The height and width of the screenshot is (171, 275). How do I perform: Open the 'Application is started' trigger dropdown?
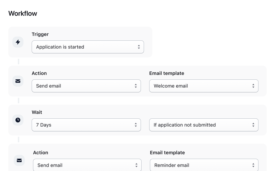(x=88, y=47)
